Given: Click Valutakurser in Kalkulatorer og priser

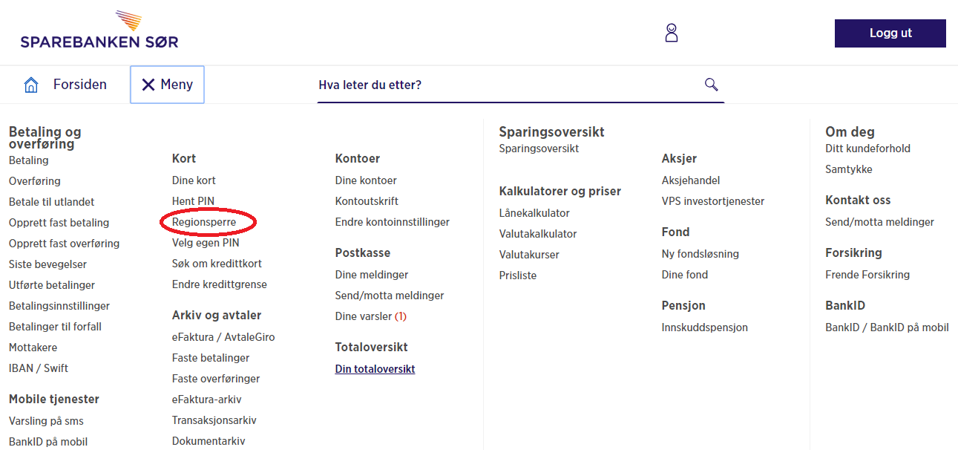Looking at the screenshot, I should pos(529,255).
